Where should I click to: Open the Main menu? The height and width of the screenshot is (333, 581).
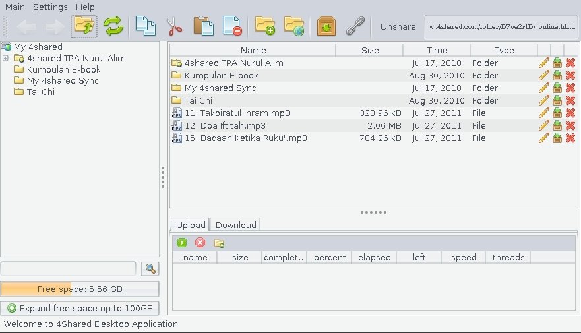15,7
